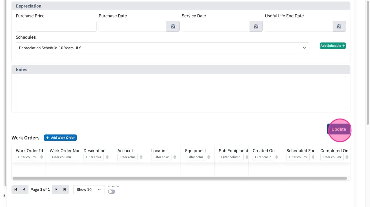This screenshot has width=370, height=207.
Task: Filter the Equipment column
Action: pyautogui.click(x=195, y=157)
